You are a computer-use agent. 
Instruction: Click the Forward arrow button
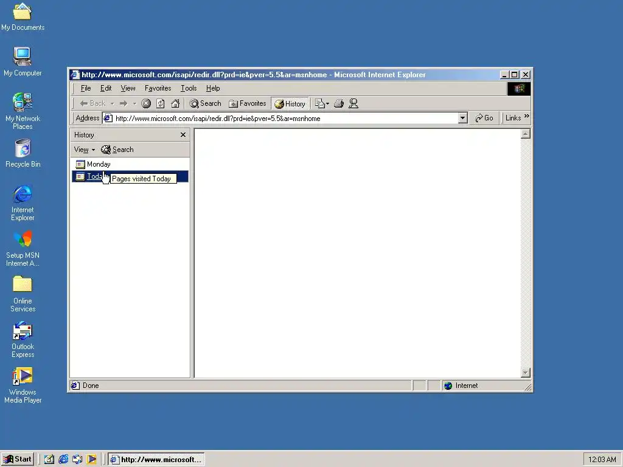click(124, 103)
